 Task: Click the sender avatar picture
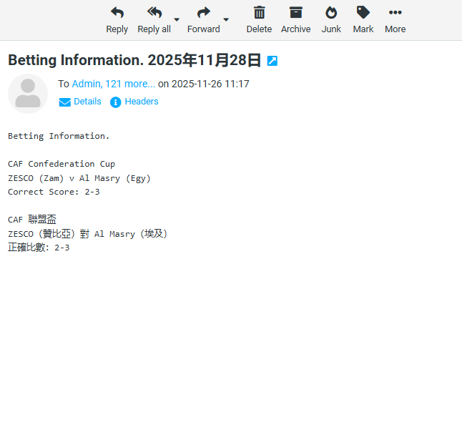coord(28,94)
